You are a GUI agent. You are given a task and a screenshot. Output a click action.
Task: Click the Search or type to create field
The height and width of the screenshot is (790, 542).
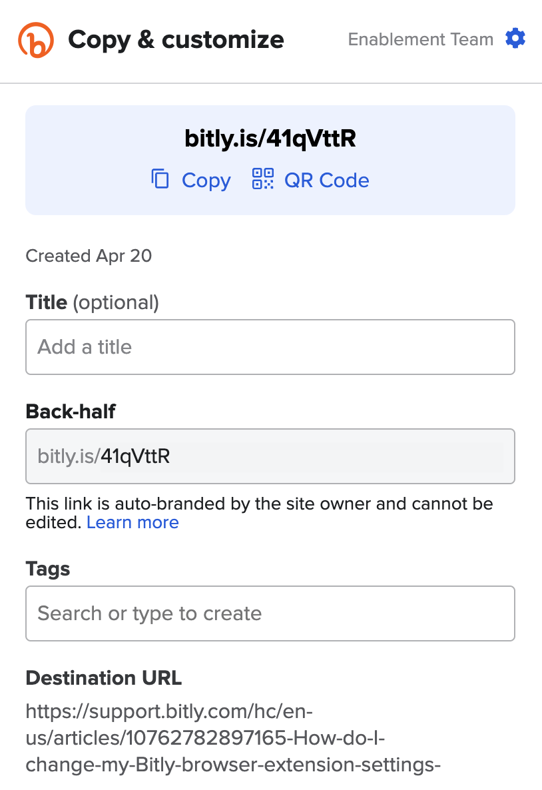(270, 613)
